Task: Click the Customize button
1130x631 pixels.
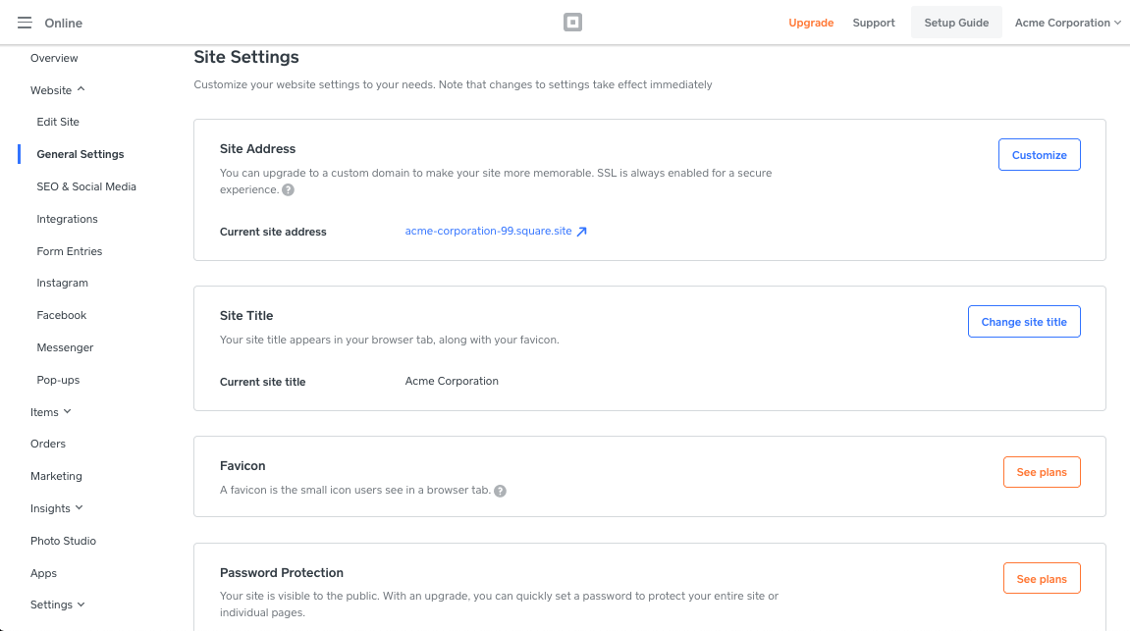Action: 1039,155
